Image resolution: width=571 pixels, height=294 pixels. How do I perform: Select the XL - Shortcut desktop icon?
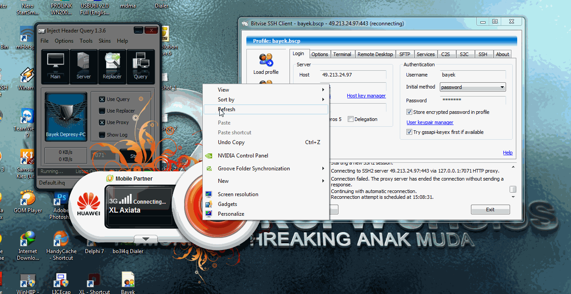click(x=94, y=280)
